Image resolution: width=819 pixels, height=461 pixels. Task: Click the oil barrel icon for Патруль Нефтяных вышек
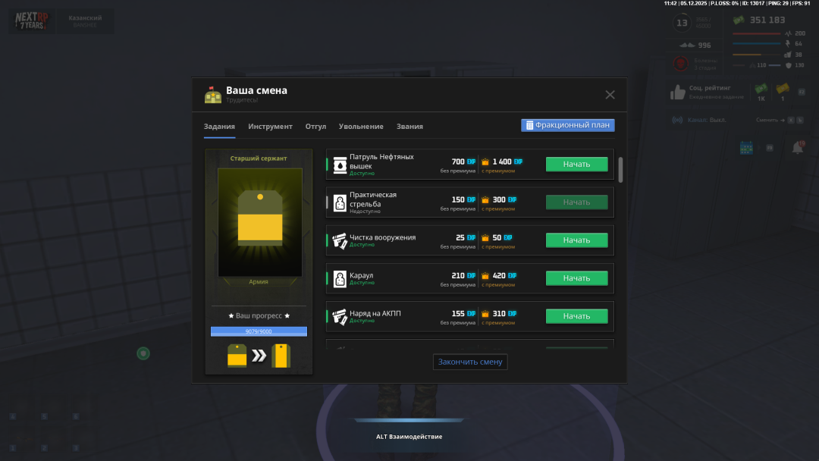point(340,165)
